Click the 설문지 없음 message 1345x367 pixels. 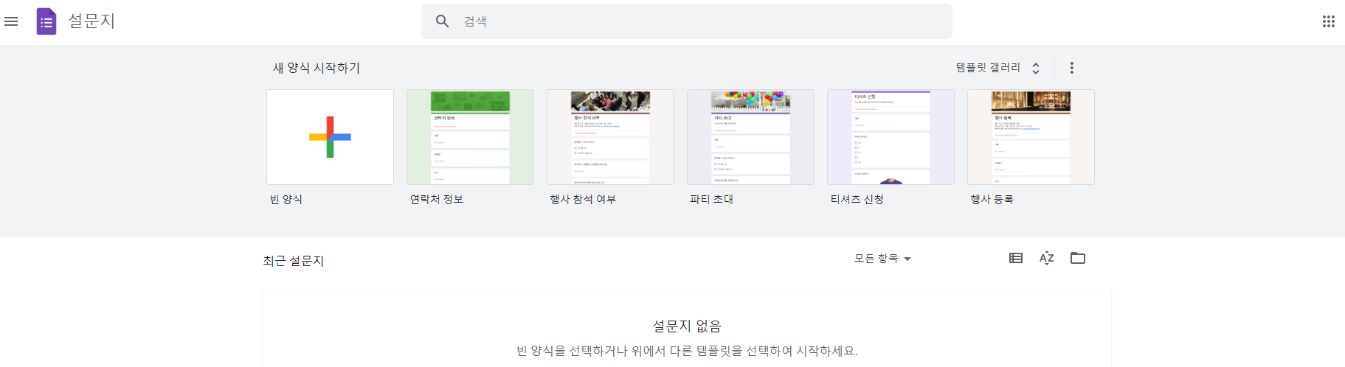pos(687,326)
